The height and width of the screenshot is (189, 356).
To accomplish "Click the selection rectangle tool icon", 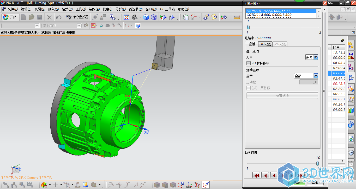I will 127,26.
